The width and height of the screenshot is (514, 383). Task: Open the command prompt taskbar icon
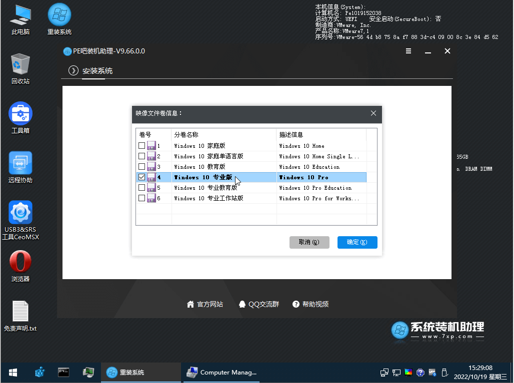pos(63,372)
